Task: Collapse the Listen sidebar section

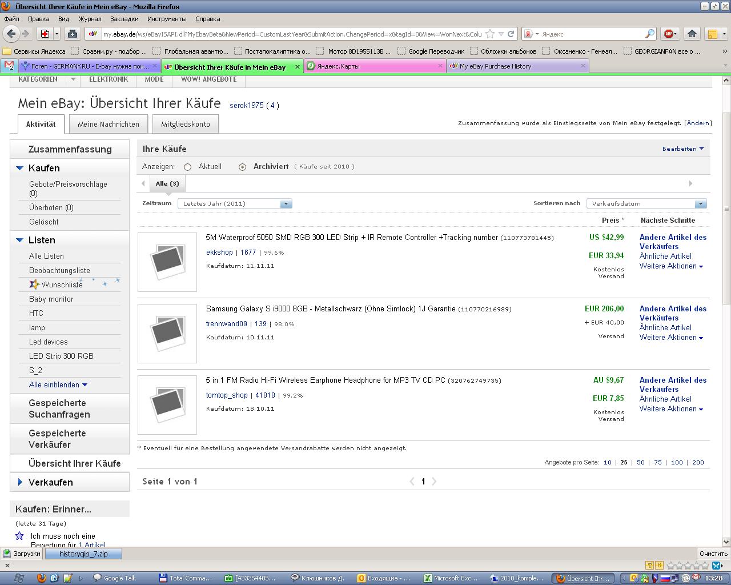Action: pyautogui.click(x=19, y=240)
